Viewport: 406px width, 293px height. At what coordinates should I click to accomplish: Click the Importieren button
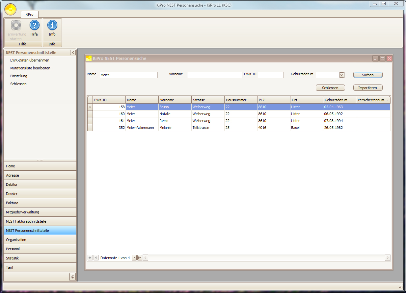pyautogui.click(x=367, y=88)
